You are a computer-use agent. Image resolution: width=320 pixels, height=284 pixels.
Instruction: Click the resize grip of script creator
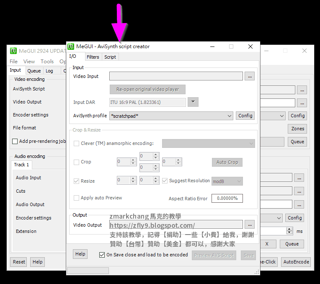(x=257, y=272)
